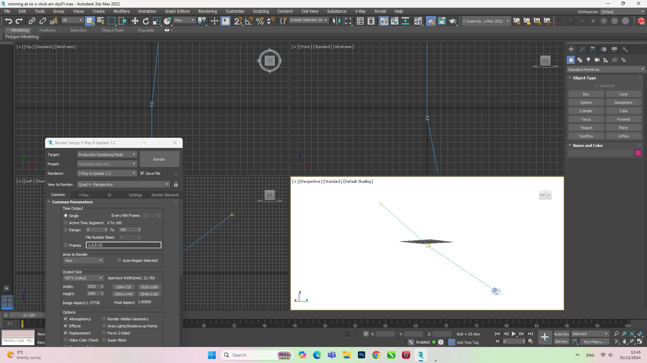The image size is (647, 363).
Task: Switch to Hierarchy command panel tab
Action: coord(593,49)
